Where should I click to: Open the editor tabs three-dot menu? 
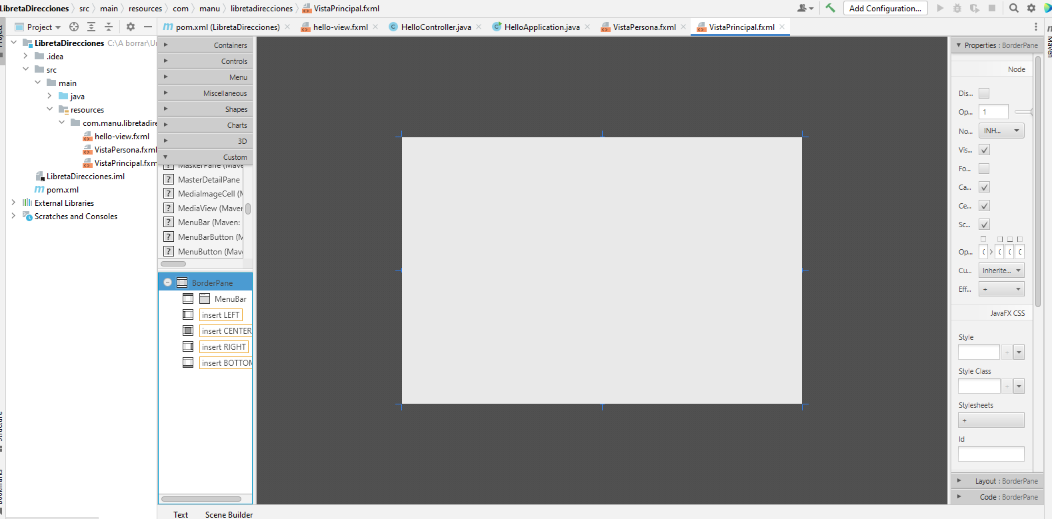click(x=1036, y=27)
